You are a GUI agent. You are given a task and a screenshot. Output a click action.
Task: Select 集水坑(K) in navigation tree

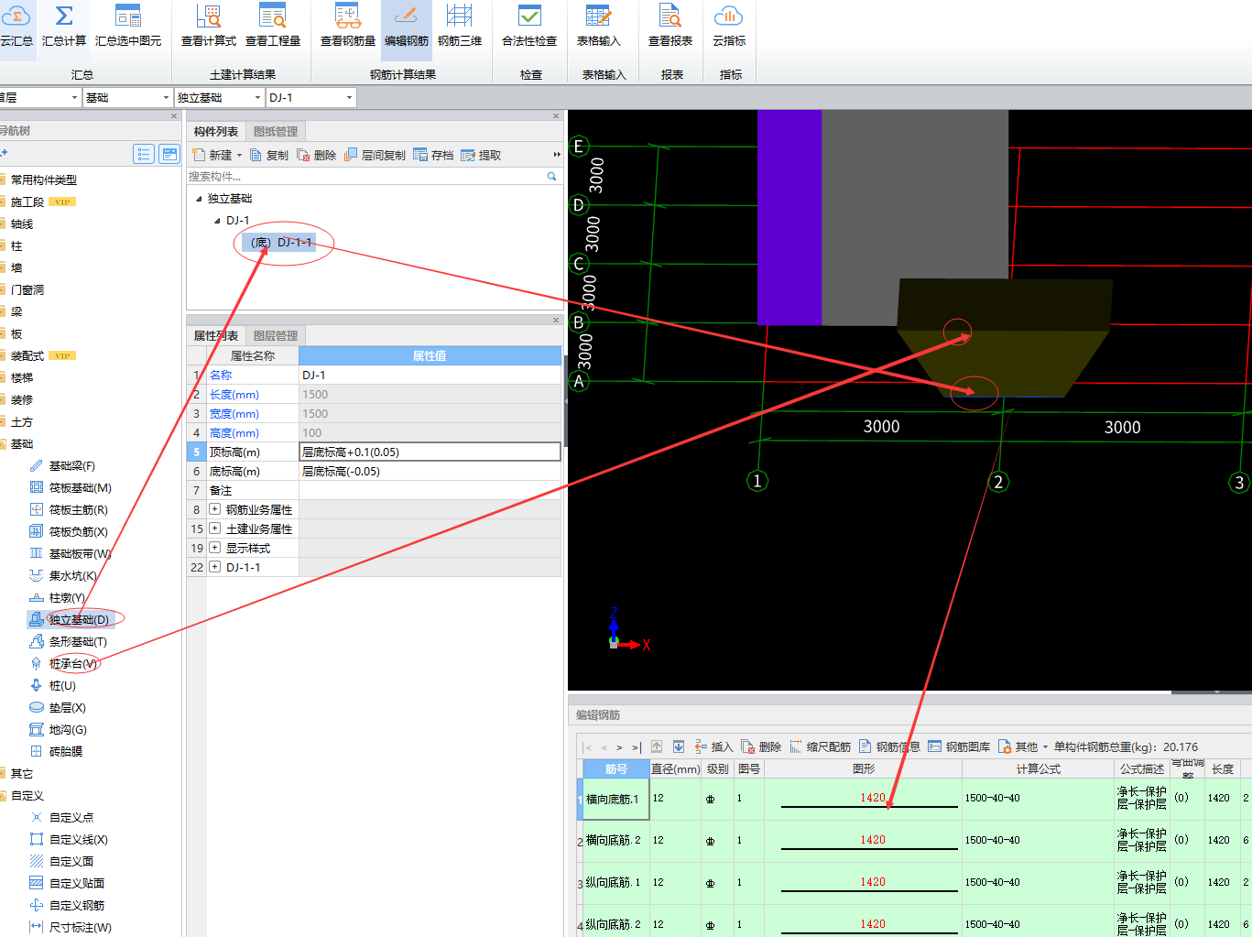click(x=63, y=576)
